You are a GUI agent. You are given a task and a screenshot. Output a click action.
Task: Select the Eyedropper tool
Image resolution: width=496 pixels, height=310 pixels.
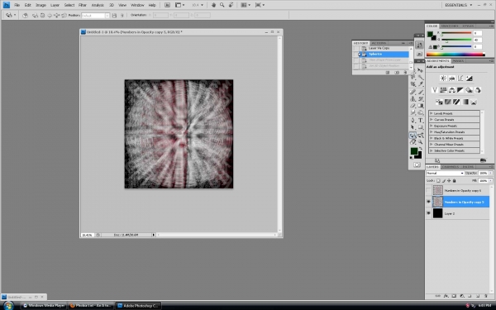tap(421, 83)
